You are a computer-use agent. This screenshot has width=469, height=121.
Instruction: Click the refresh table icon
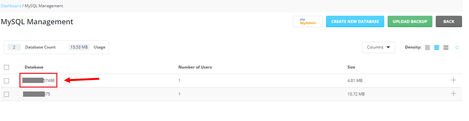tap(457, 48)
